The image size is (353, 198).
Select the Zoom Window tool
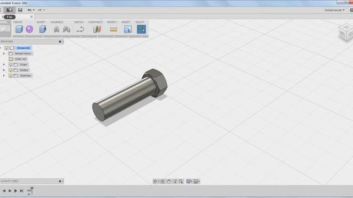click(175, 182)
